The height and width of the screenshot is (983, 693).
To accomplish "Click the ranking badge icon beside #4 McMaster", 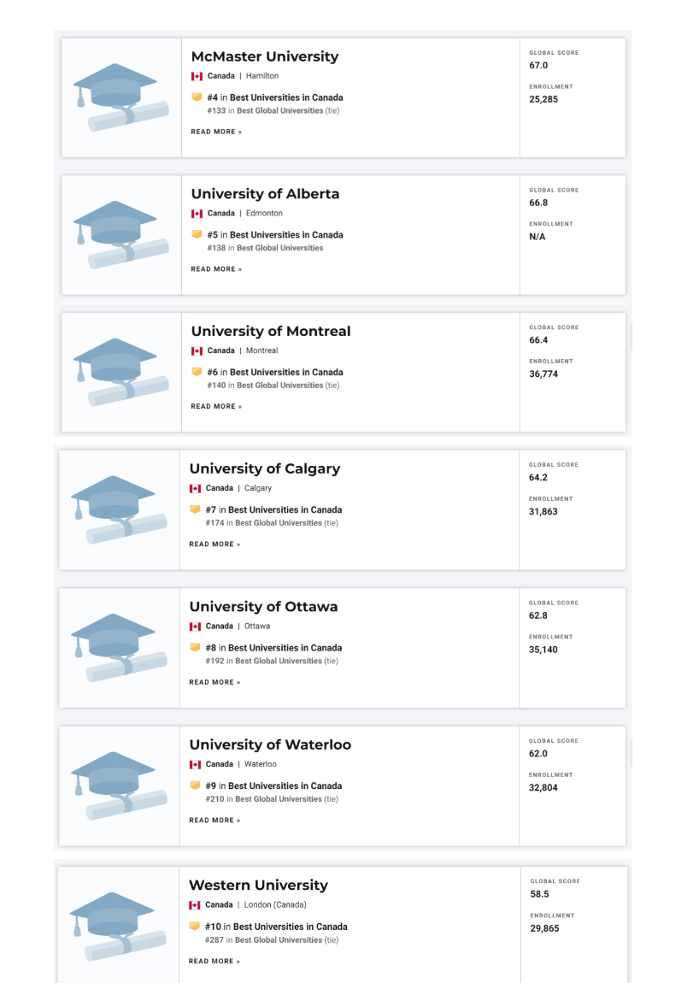I will [x=197, y=97].
